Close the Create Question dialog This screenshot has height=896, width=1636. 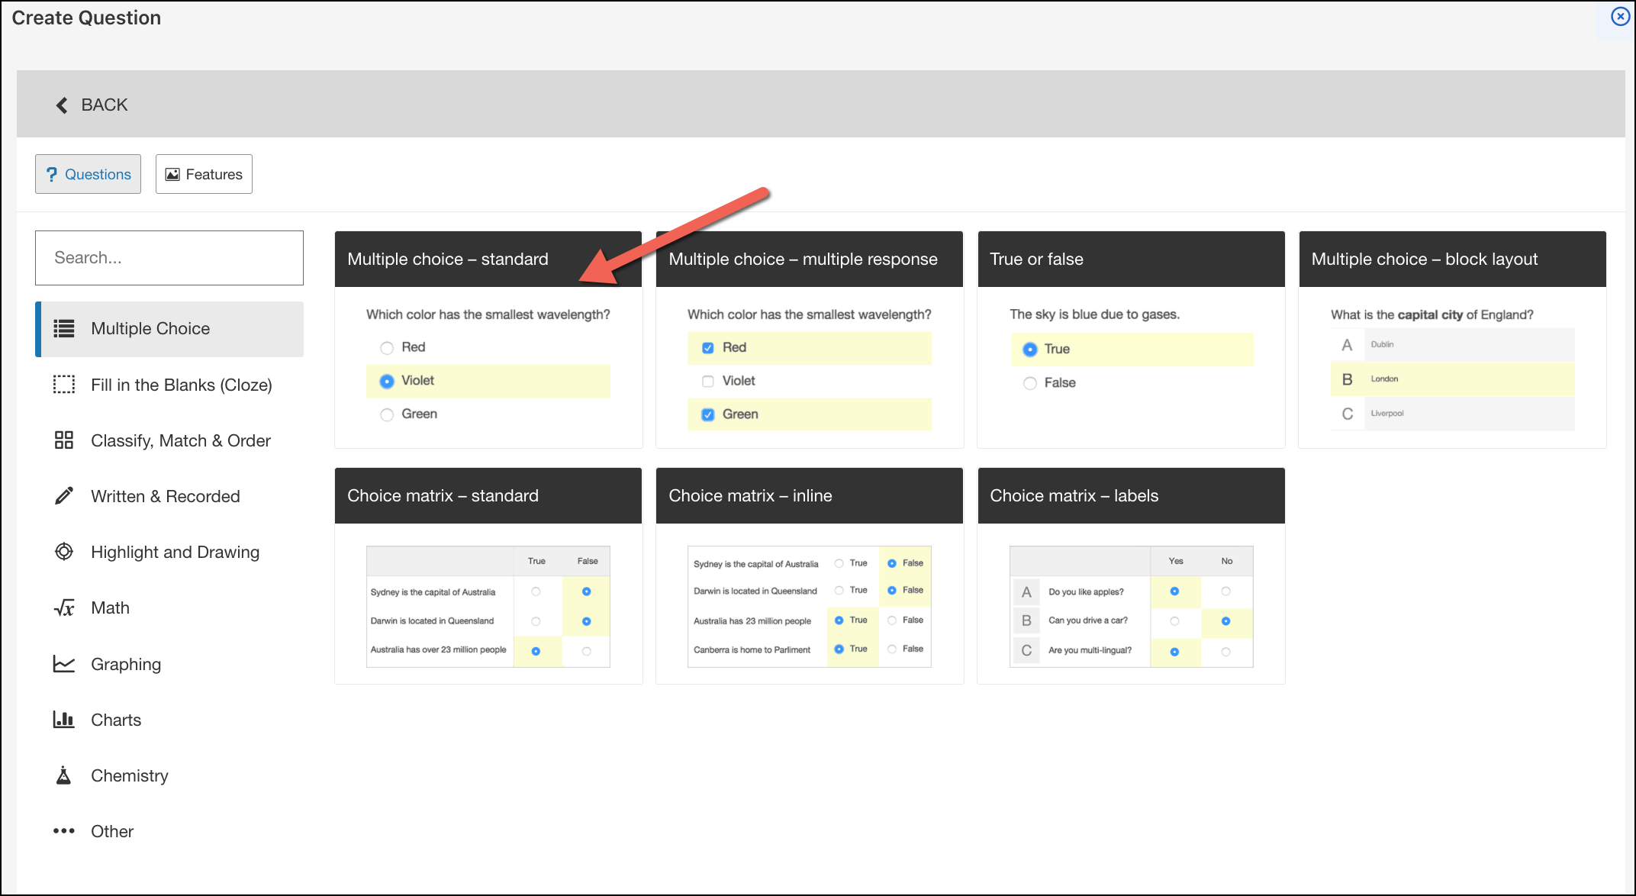coord(1620,17)
